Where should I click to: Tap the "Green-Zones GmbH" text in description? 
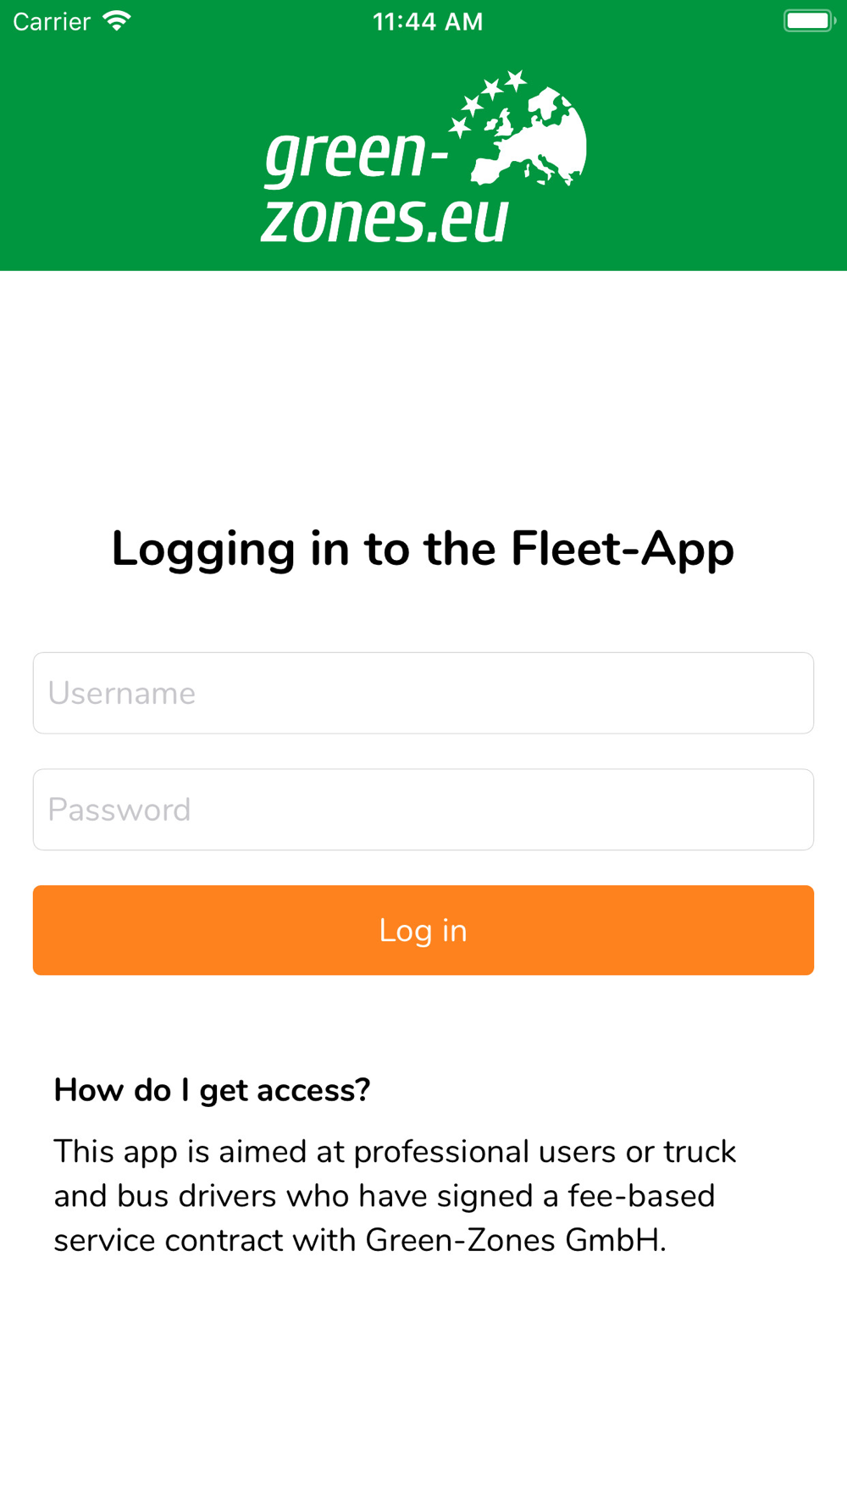(515, 1240)
